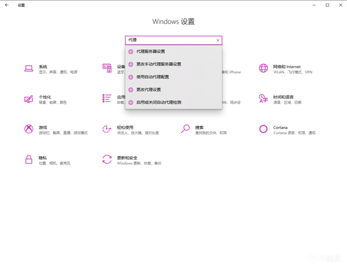Open the 网络和 Internet globe icon

click(263, 68)
